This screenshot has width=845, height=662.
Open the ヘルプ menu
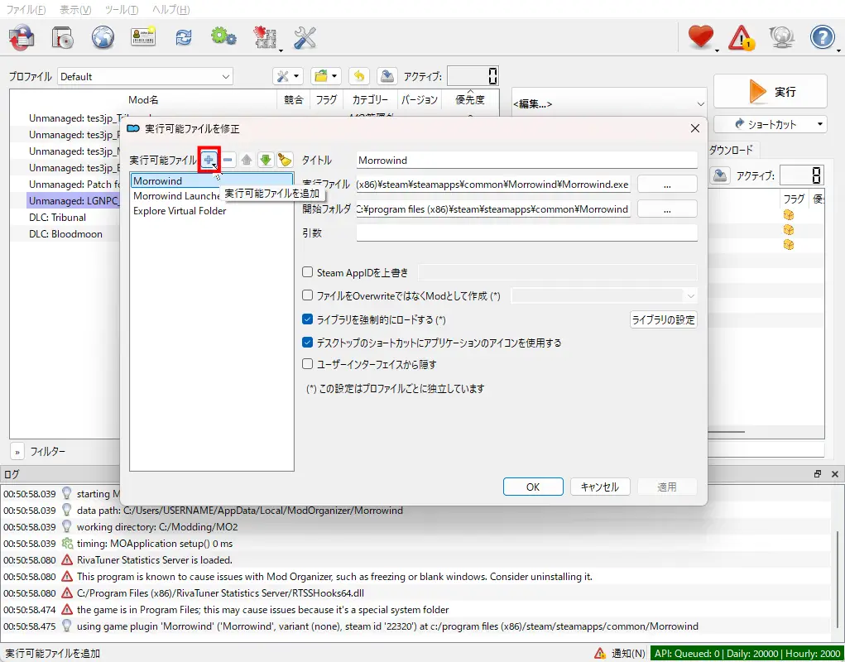click(170, 10)
